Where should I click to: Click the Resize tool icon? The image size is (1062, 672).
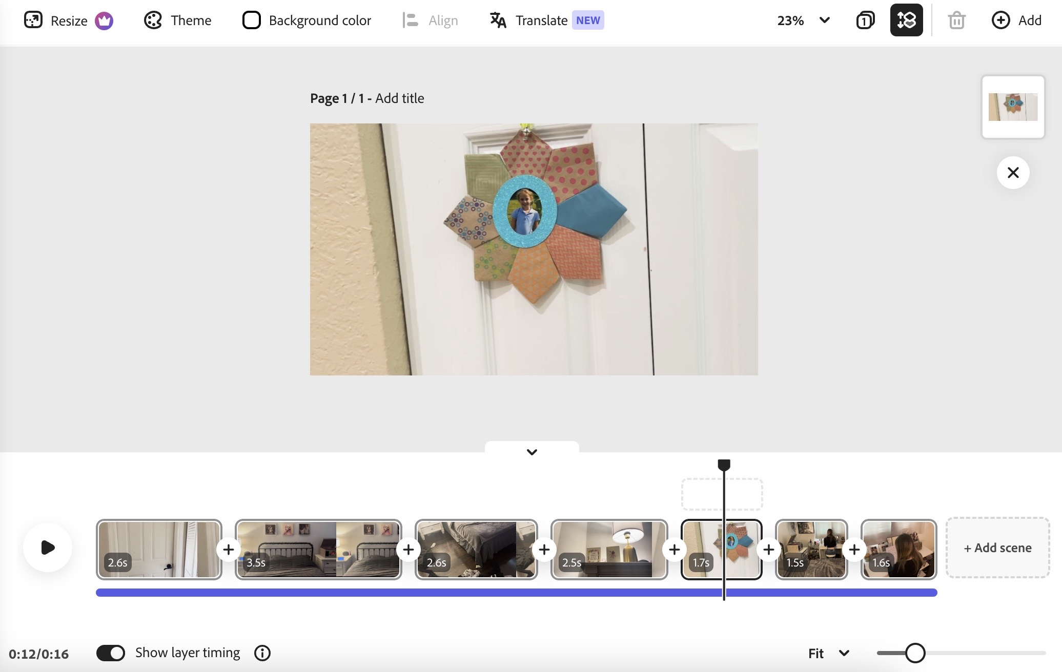point(33,20)
